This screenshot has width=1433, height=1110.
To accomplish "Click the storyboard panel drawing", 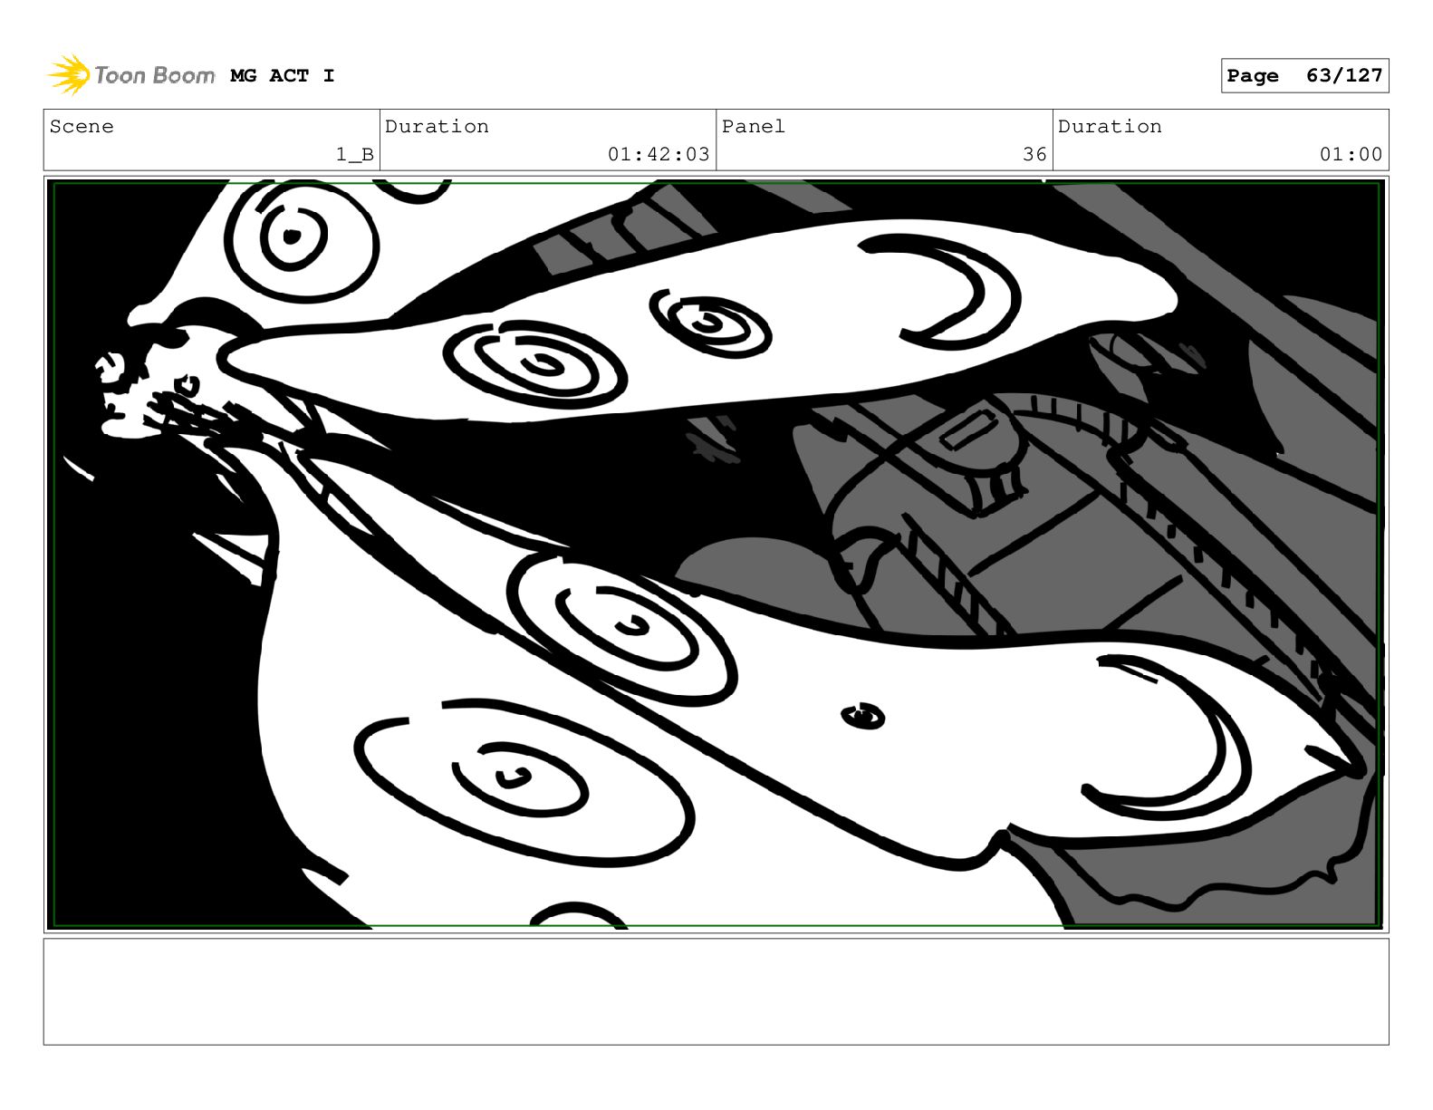I will (716, 555).
